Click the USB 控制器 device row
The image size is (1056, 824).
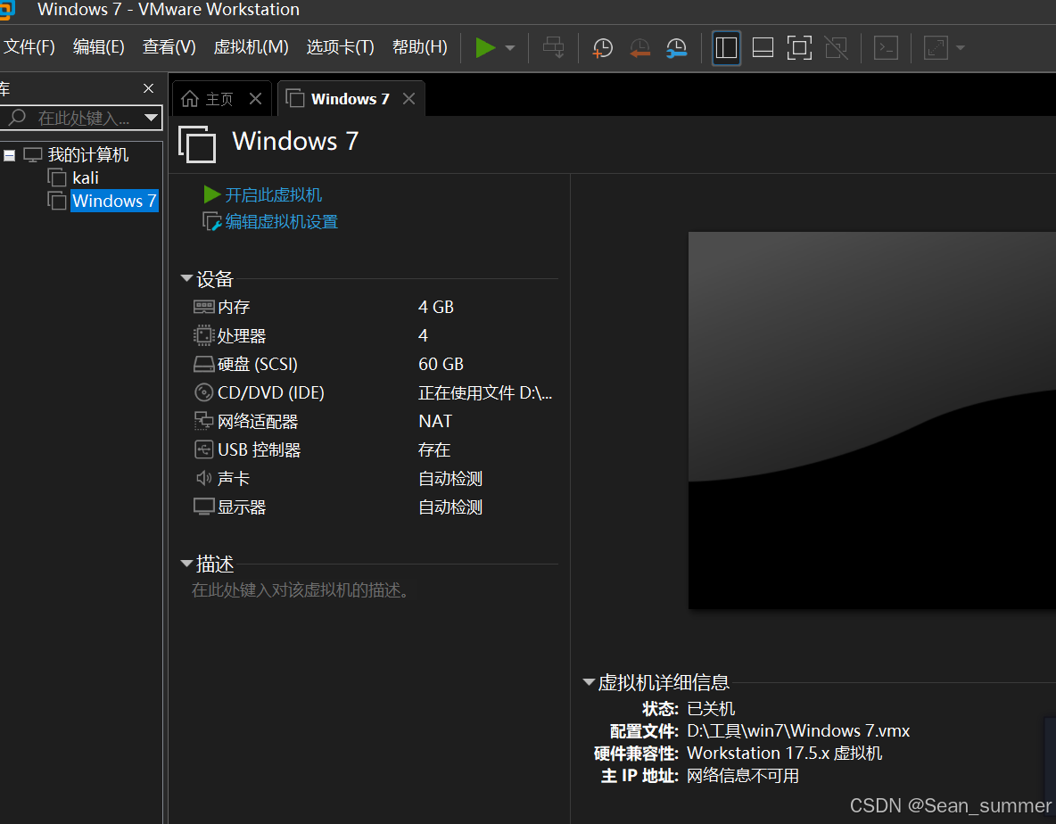tap(374, 449)
